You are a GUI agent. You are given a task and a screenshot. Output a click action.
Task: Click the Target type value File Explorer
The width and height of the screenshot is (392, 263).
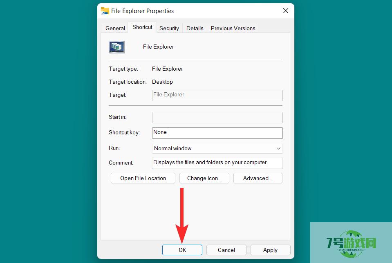pyautogui.click(x=167, y=69)
